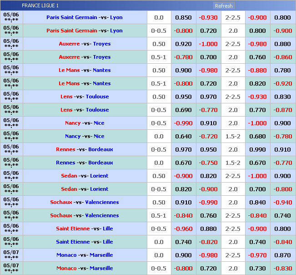296x275 pixels.
Task: Click the Sedan vs Lorient match with 0.50 handicap
Action: coord(85,176)
